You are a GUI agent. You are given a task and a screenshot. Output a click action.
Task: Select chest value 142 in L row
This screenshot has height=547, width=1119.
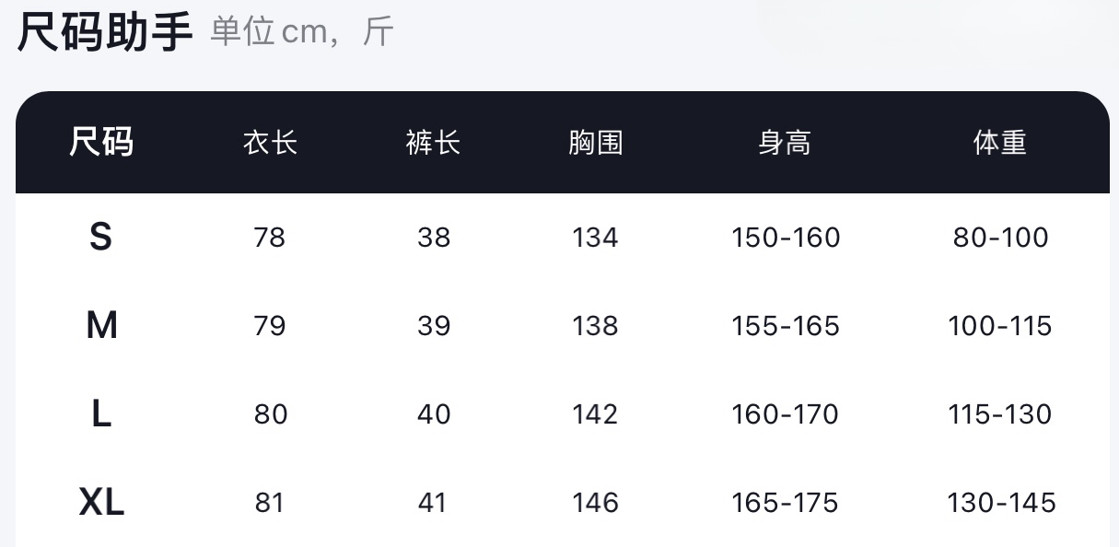coord(595,414)
